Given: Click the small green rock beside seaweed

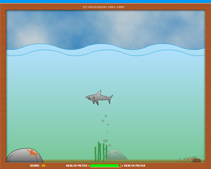Looking at the screenshot, I should click(117, 155).
